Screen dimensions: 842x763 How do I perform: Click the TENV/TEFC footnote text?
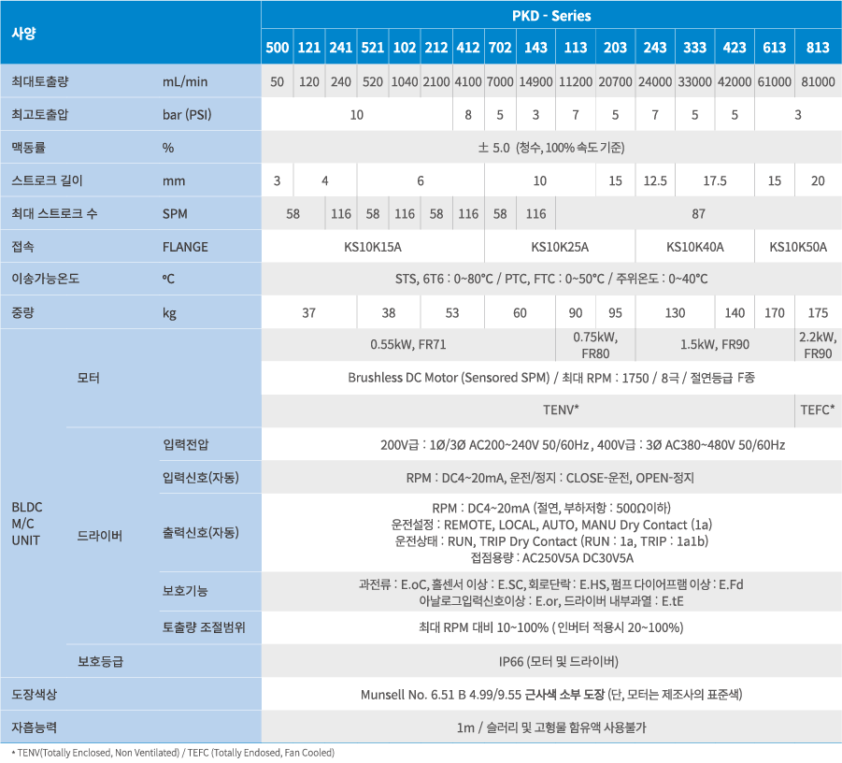[172, 753]
